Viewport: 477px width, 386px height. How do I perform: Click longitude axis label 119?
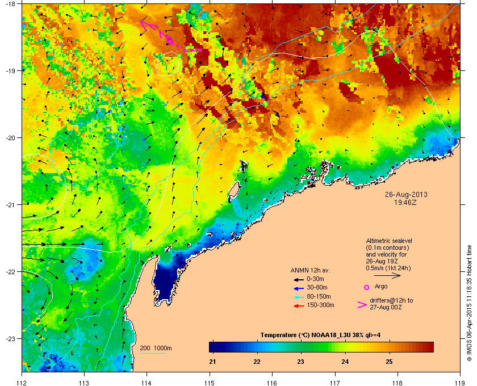(460, 383)
